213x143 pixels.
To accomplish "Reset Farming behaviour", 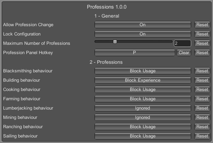I will (x=202, y=99).
